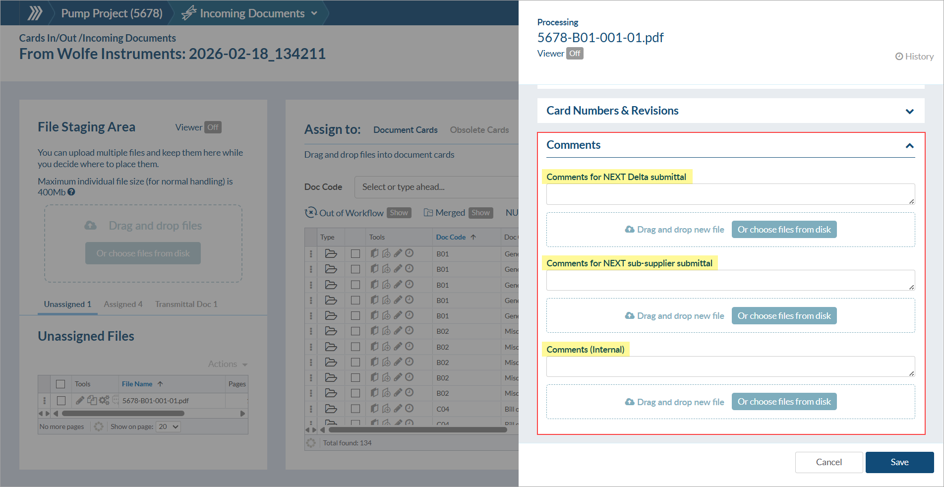Screen dimensions: 944x487
Task: Check the checkbox for 5678-B01-001-01.pdf
Action: click(61, 400)
